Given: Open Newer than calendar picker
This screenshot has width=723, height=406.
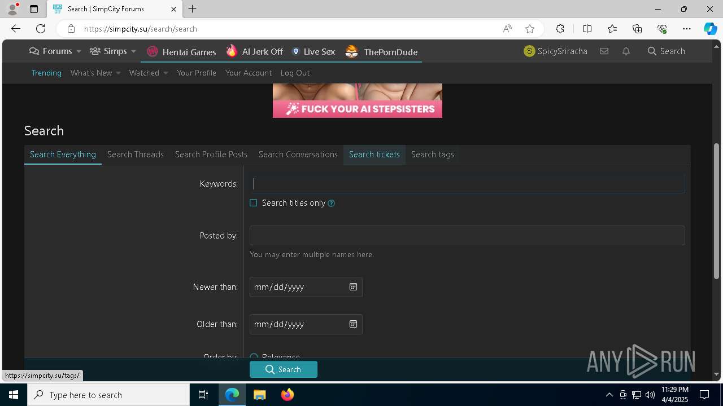Looking at the screenshot, I should 353,287.
